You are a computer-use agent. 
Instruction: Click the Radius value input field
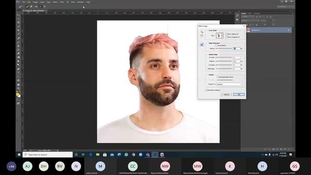[x=237, y=49]
